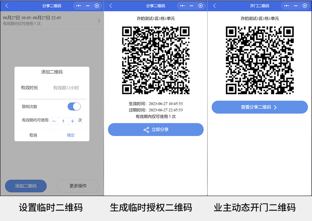The width and height of the screenshot is (312, 221).
Task: Tap the 立即分享 share button
Action: click(156, 129)
